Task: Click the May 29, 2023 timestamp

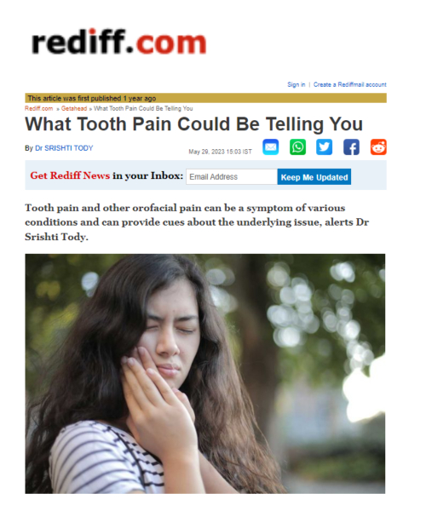Action: point(221,152)
